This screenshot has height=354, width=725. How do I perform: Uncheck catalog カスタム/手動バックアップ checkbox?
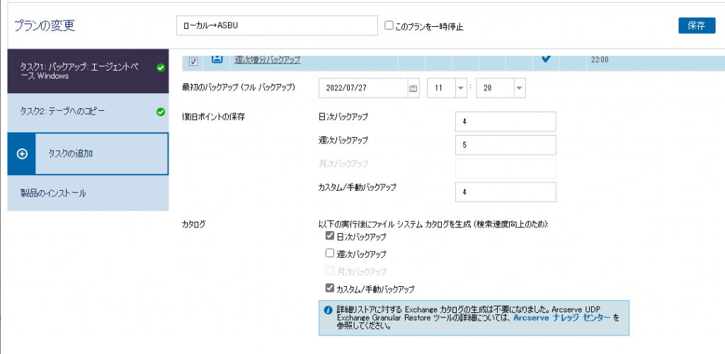(330, 288)
